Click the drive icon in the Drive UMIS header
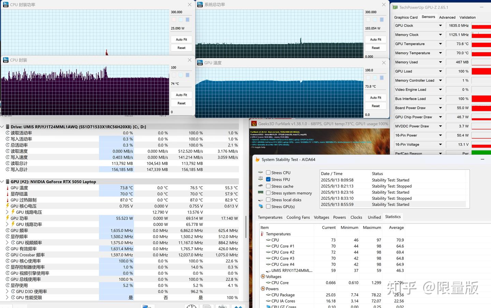491x308 pixels. 8,127
